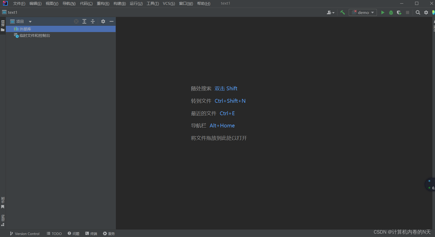Open the Version Control tool window

(x=25, y=234)
